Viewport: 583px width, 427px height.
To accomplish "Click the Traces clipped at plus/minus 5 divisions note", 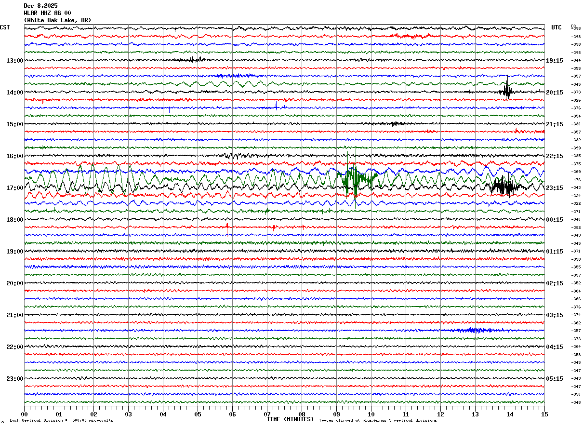I will pyautogui.click(x=378, y=421).
